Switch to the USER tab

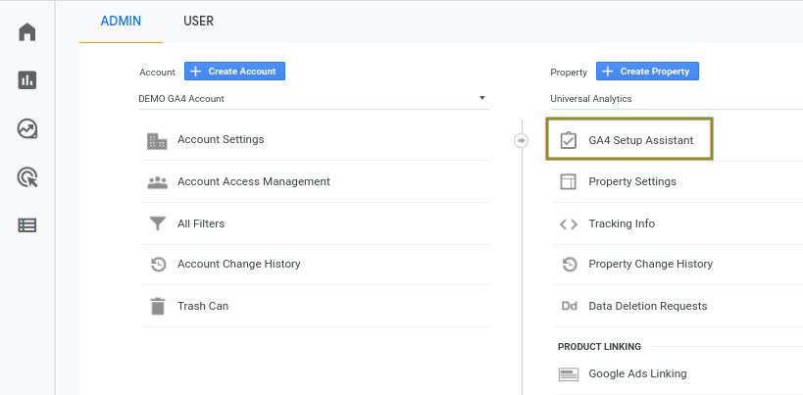[198, 21]
